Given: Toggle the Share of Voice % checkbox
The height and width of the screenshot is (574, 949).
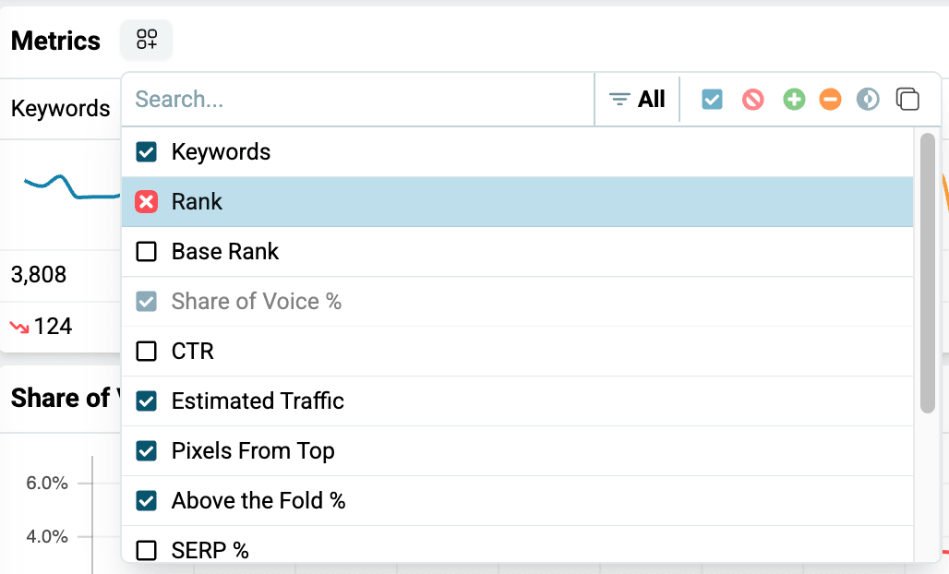Looking at the screenshot, I should pyautogui.click(x=147, y=301).
